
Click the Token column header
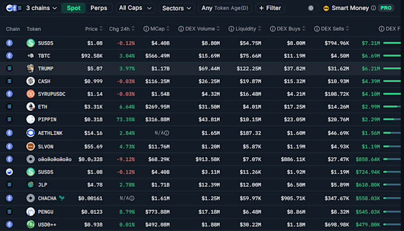[x=34, y=29]
